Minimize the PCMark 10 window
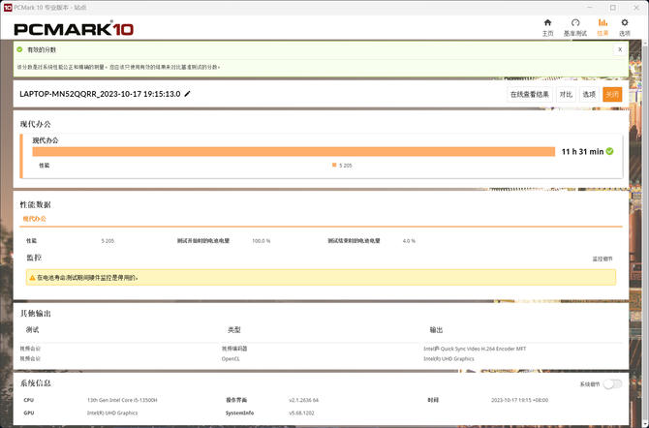Image resolution: width=649 pixels, height=428 pixels. pyautogui.click(x=589, y=8)
